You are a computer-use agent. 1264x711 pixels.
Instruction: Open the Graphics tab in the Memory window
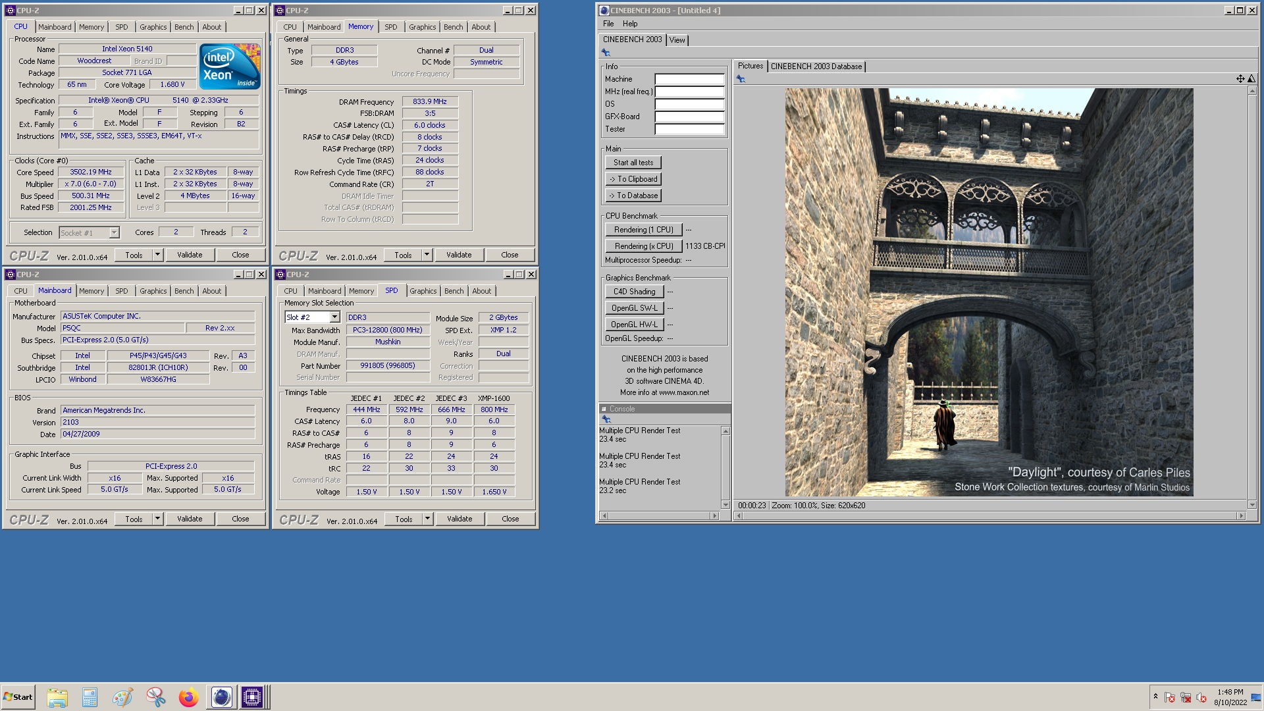tap(423, 27)
